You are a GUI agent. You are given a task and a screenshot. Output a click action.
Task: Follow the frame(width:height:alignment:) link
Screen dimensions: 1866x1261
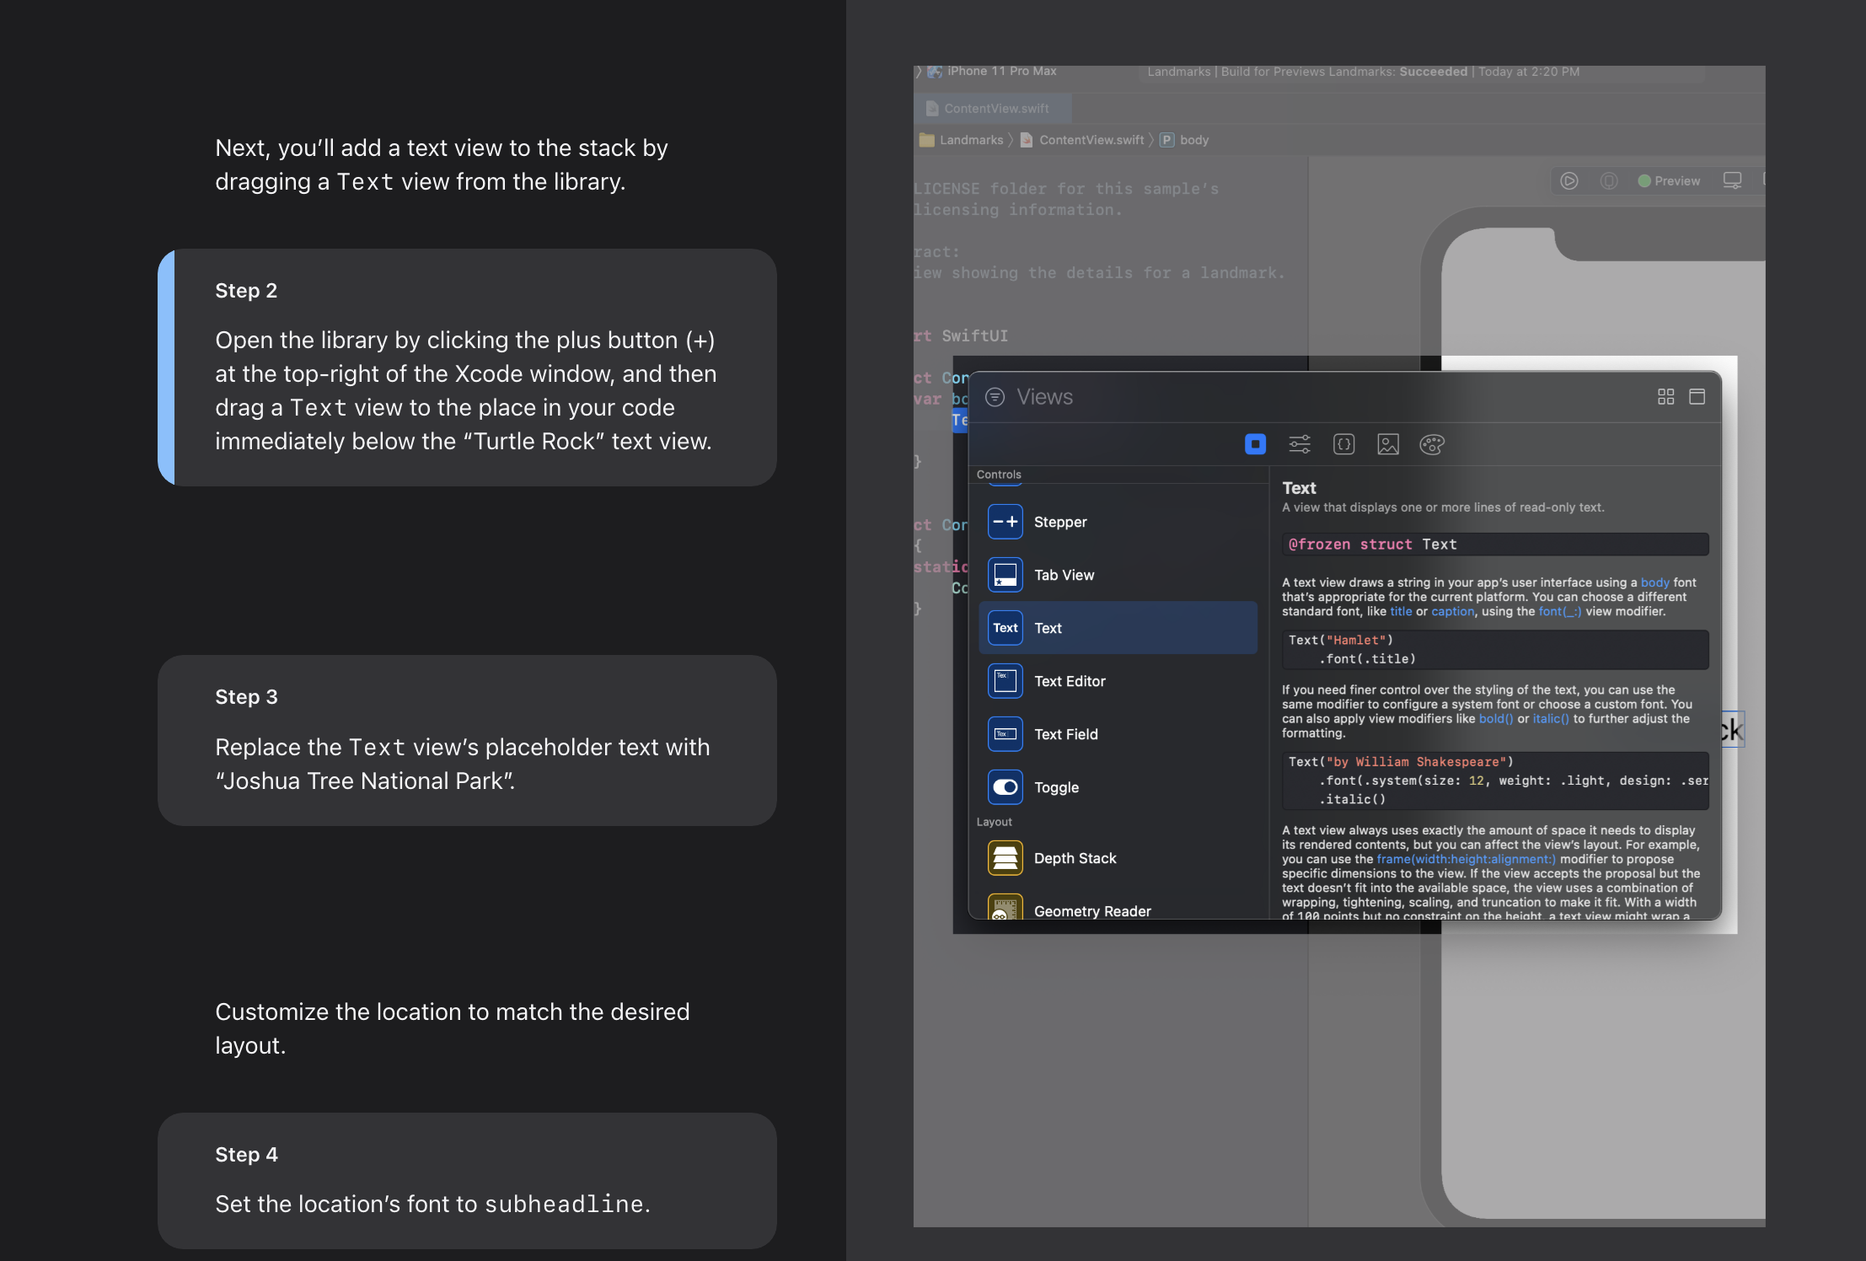click(x=1466, y=859)
